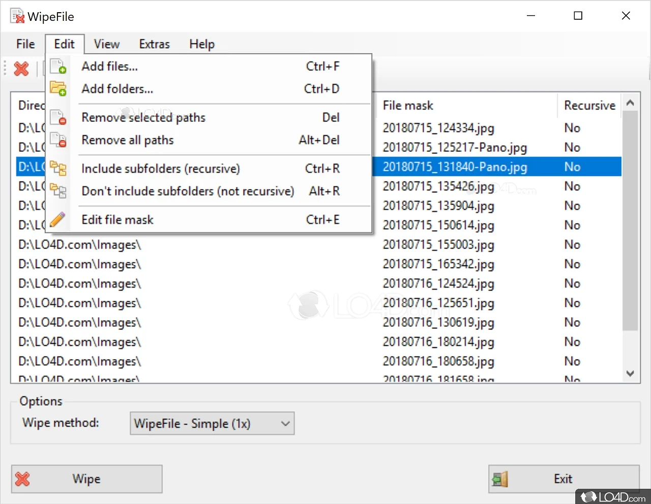The image size is (651, 504).
Task: Open the View menu
Action: click(x=106, y=44)
